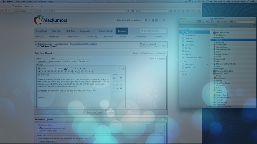Click the Apple logo smiley in Smilies panel
Image resolution: width=257 pixels, height=144 pixels.
121,88
